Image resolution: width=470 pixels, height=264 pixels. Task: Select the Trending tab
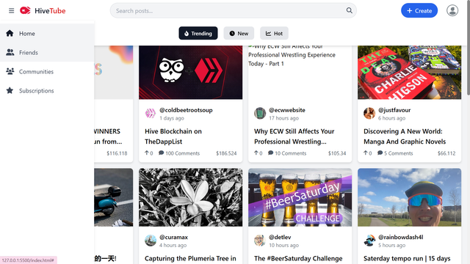point(198,33)
